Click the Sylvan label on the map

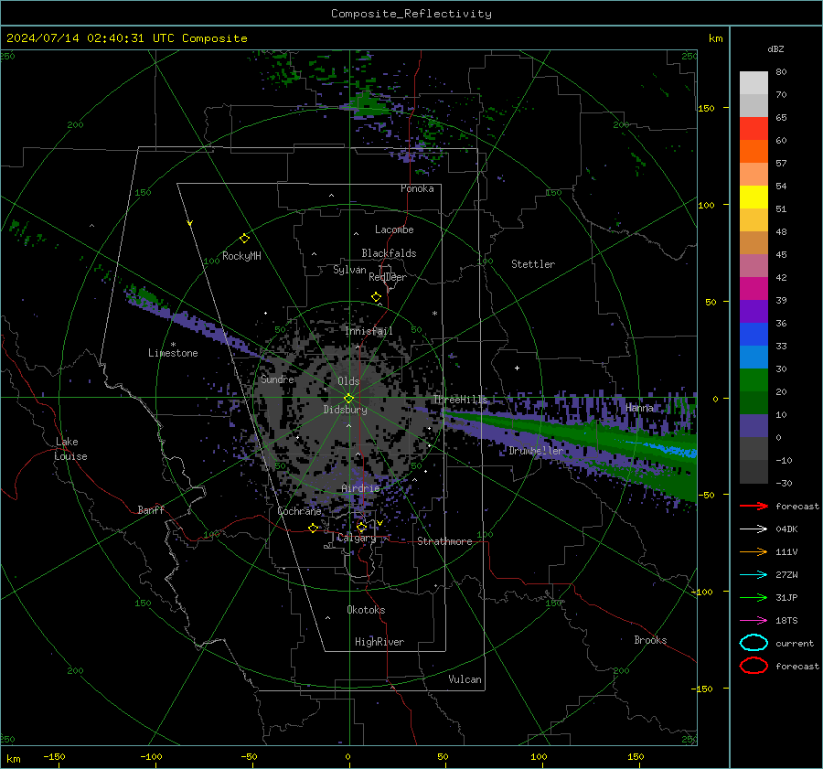pyautogui.click(x=349, y=270)
